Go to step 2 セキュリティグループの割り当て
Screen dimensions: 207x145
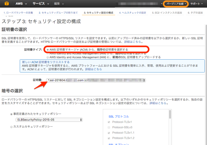(x=58, y=13)
